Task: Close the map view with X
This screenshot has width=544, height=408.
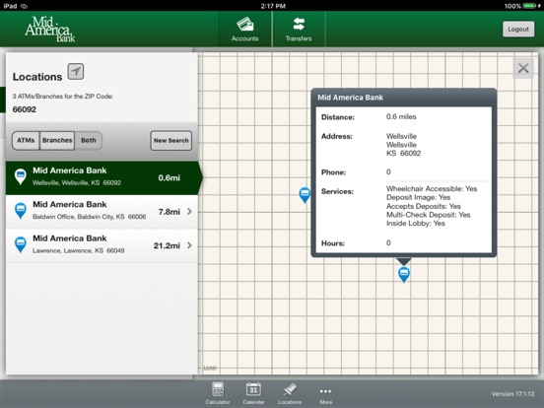Action: (523, 68)
